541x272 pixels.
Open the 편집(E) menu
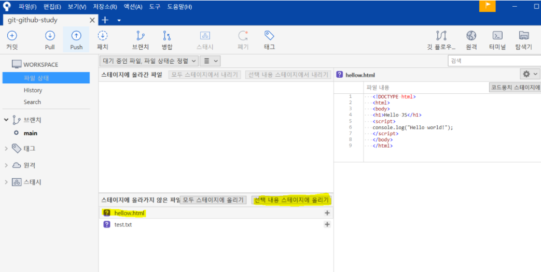(x=52, y=7)
